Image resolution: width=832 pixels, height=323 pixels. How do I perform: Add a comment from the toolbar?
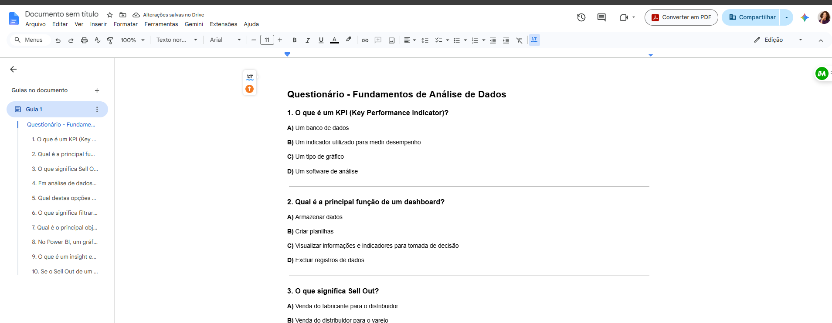click(x=378, y=40)
